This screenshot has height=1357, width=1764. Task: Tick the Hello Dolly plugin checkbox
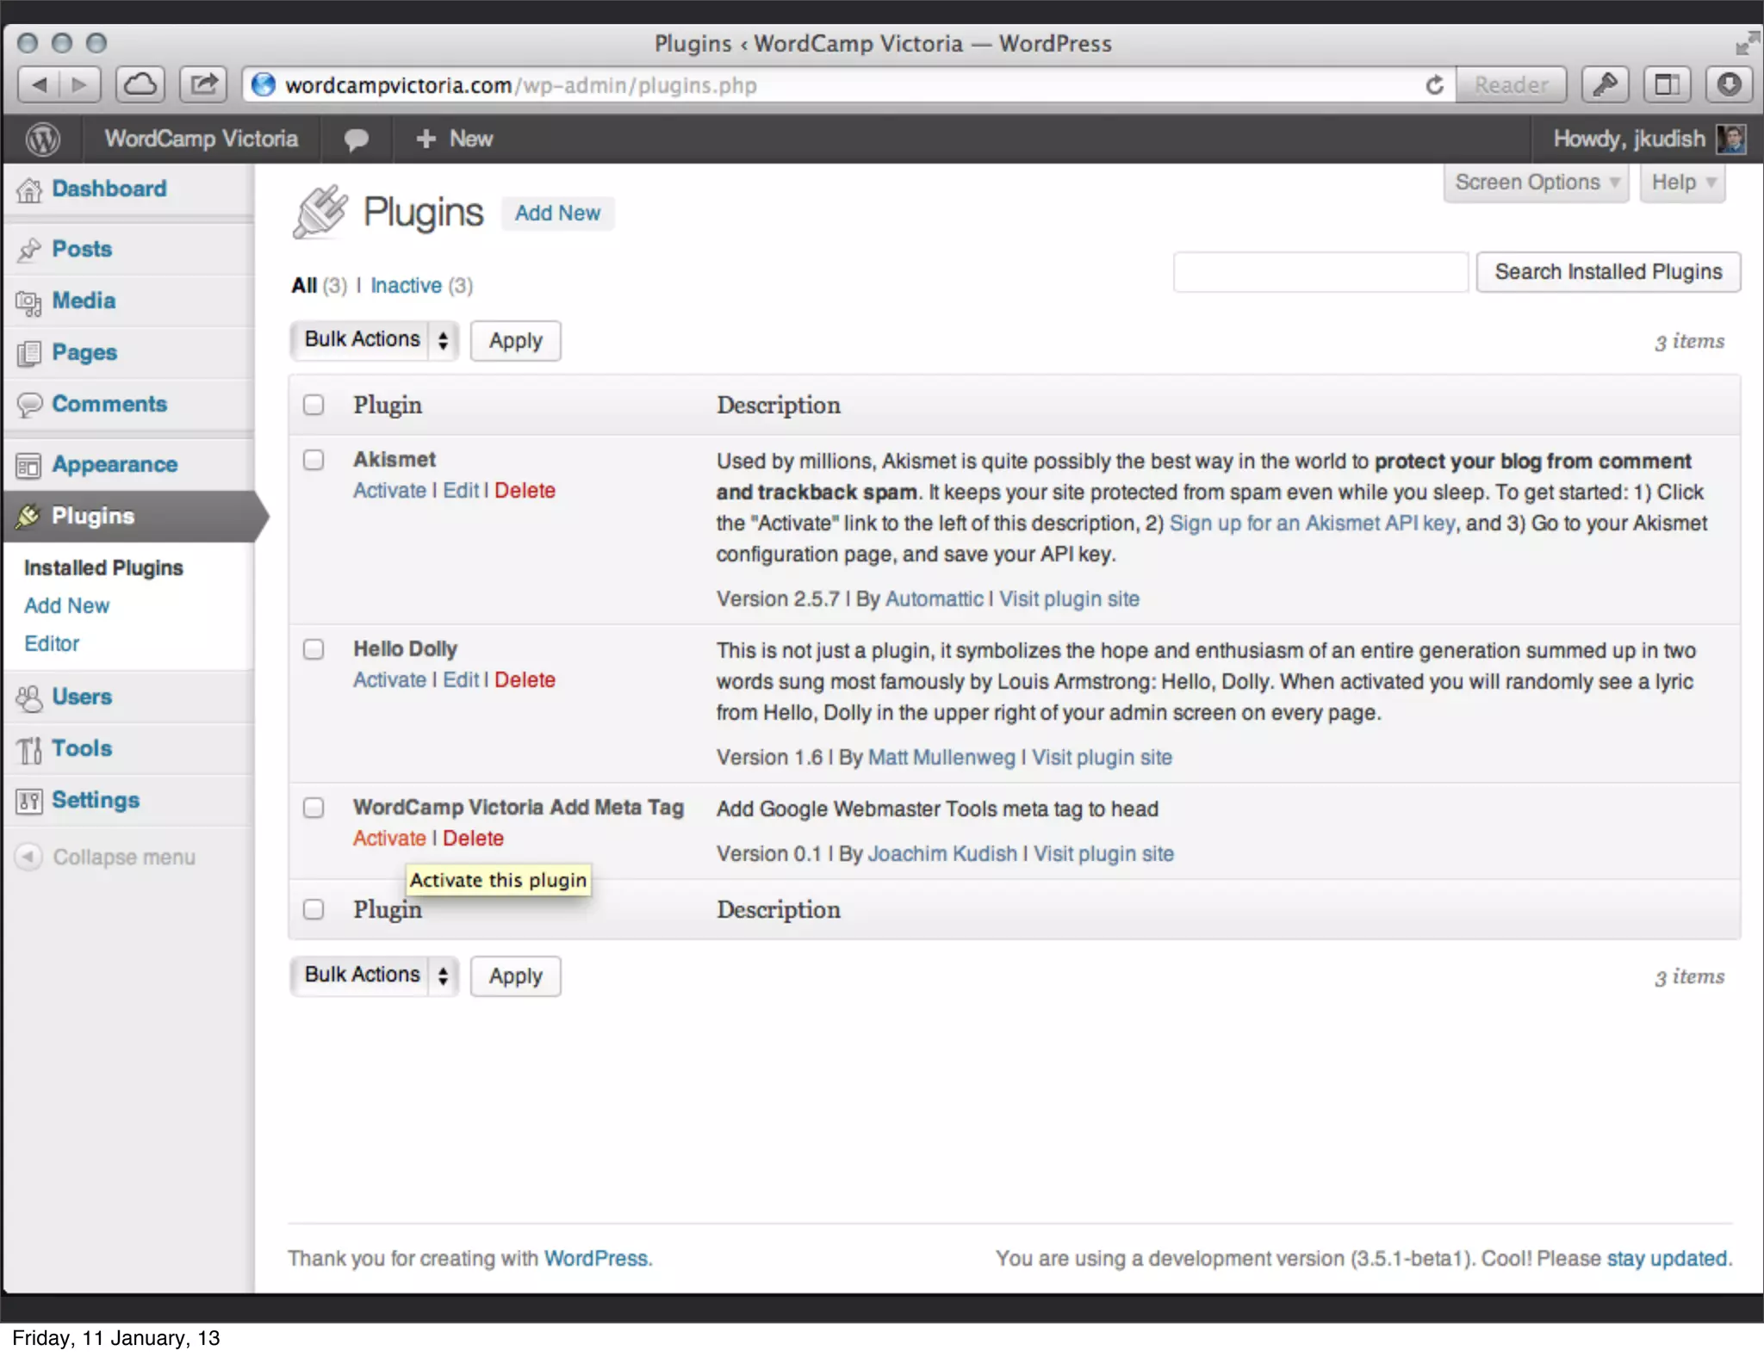point(314,649)
